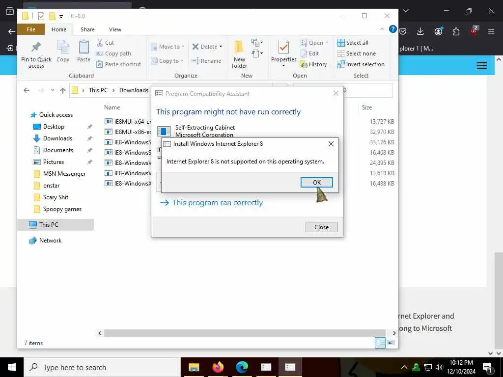This screenshot has height=377, width=503.
Task: Click the taskbar search box
Action: click(101, 367)
